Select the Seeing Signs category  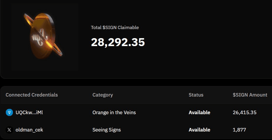pos(106,130)
